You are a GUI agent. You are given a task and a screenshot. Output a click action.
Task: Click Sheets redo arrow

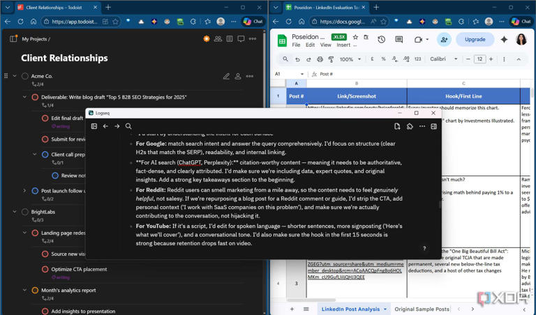click(308, 59)
